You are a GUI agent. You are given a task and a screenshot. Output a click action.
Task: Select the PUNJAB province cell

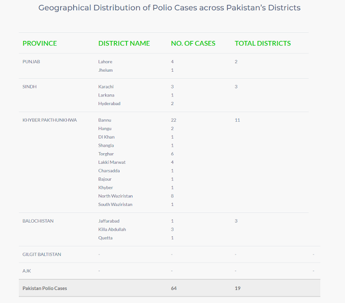(31, 61)
